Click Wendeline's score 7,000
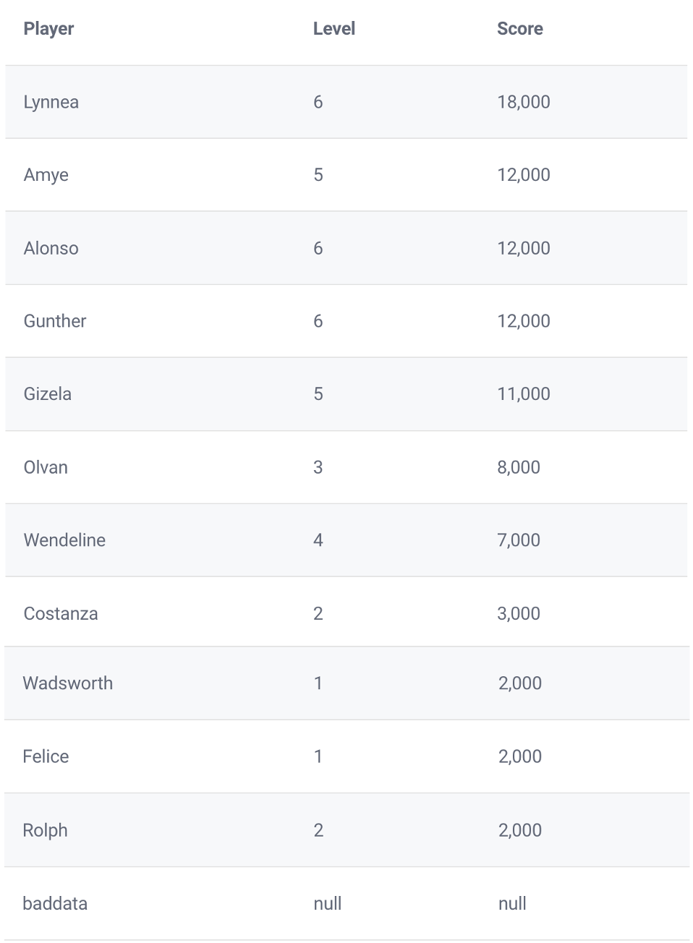Viewport: 693px width, 943px height. (x=519, y=540)
